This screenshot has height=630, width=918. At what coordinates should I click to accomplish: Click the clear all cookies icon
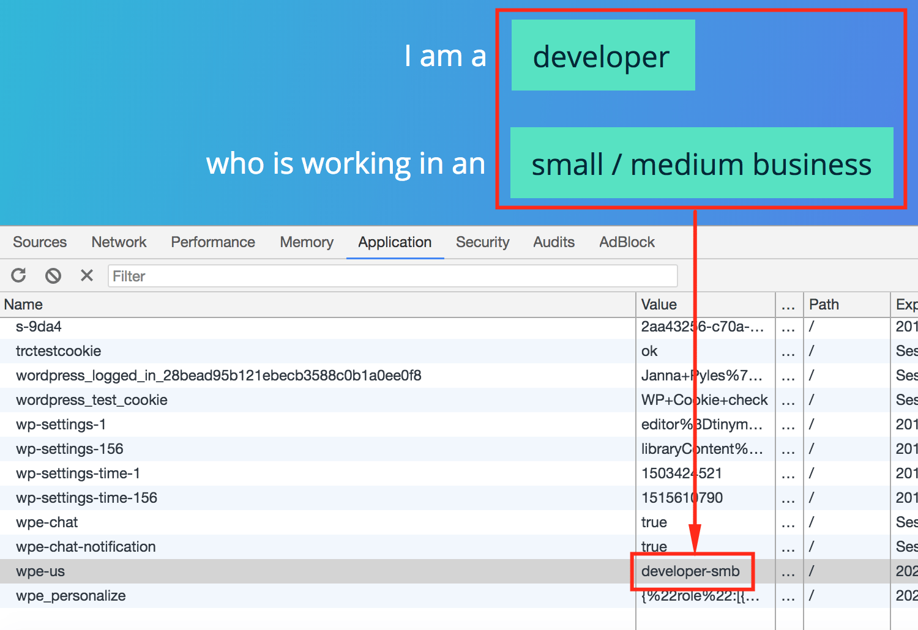pos(53,276)
